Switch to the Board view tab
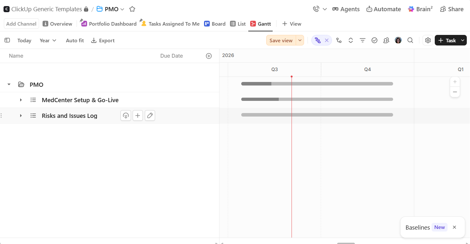This screenshot has width=470, height=244. click(215, 24)
